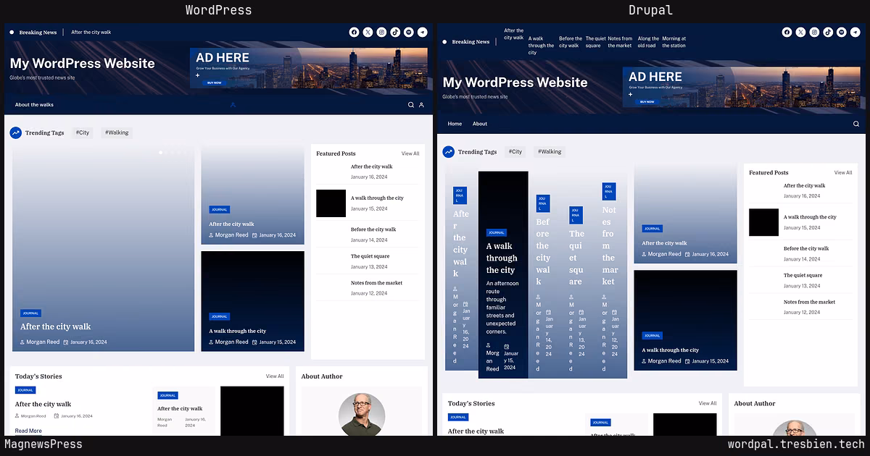Open Instagram icon in WordPress header

381,32
